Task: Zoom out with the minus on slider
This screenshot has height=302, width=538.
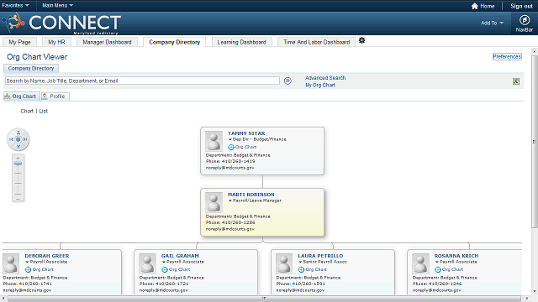Action: pyautogui.click(x=18, y=199)
